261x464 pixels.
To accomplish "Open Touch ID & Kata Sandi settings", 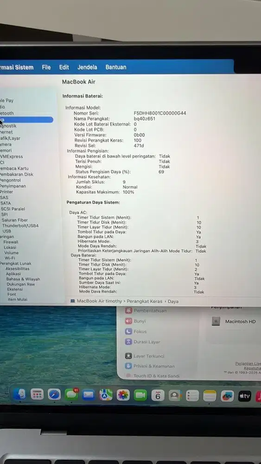I will tap(156, 376).
